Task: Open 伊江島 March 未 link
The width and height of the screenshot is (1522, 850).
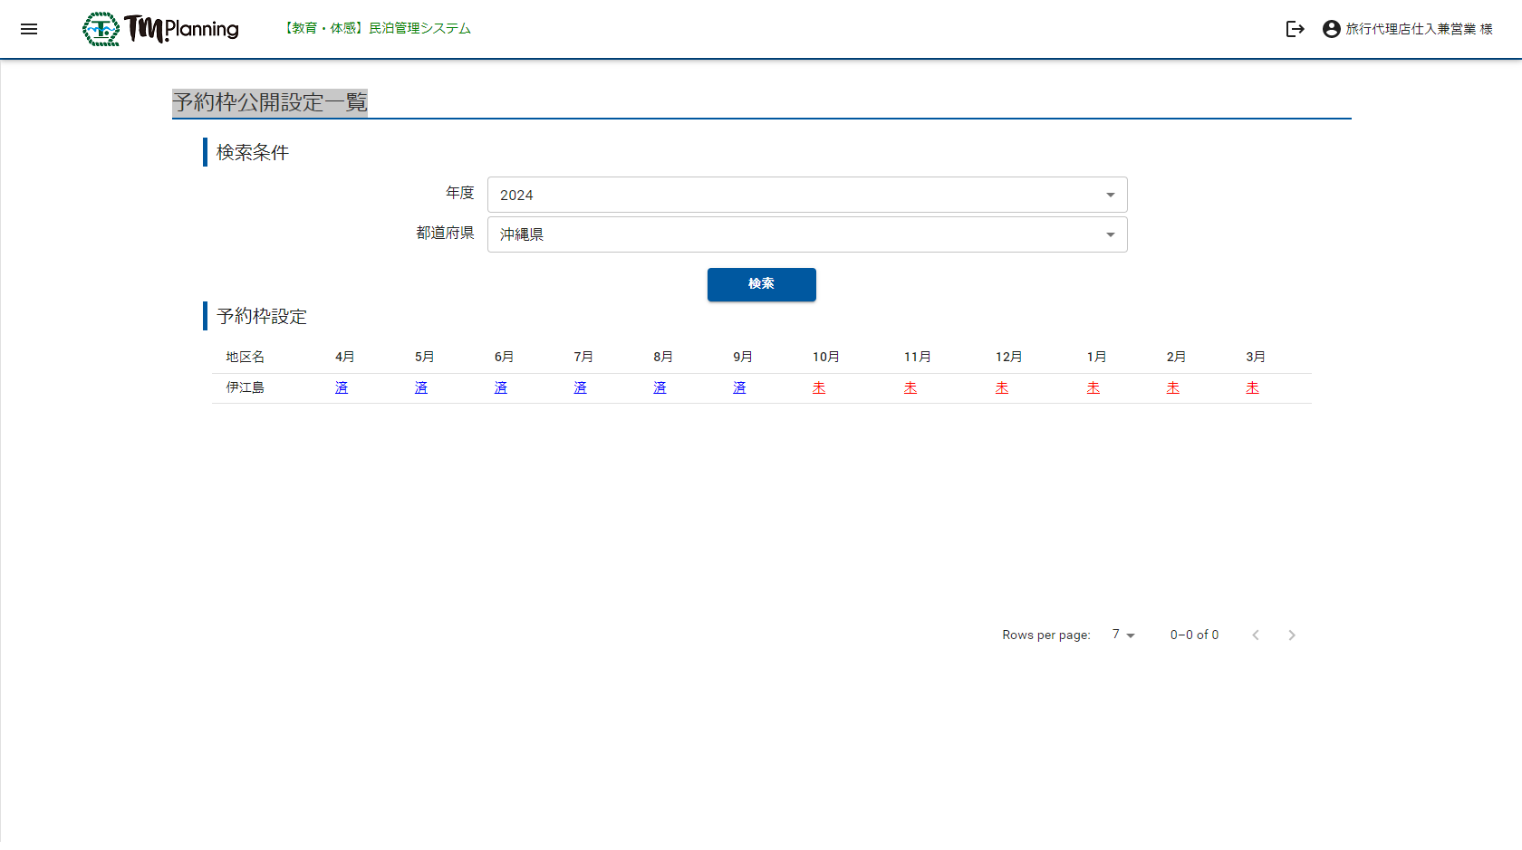Action: point(1252,387)
